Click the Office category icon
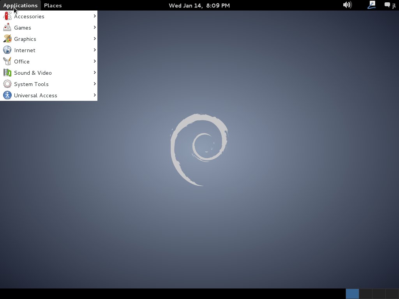This screenshot has width=399, height=299. click(x=7, y=61)
